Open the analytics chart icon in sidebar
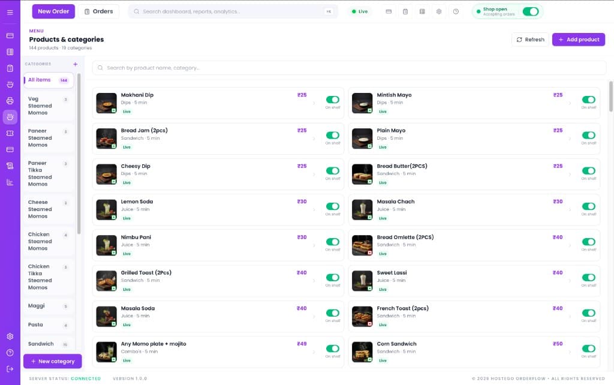This screenshot has width=614, height=385. coord(10,182)
